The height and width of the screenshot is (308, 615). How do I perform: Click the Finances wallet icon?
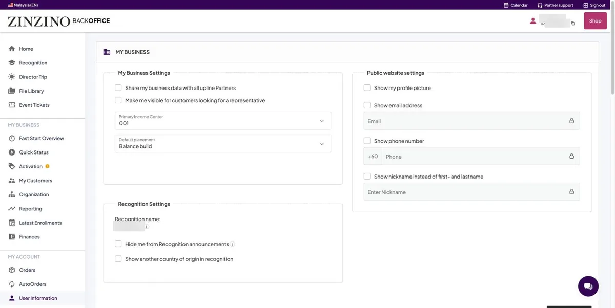coord(12,237)
